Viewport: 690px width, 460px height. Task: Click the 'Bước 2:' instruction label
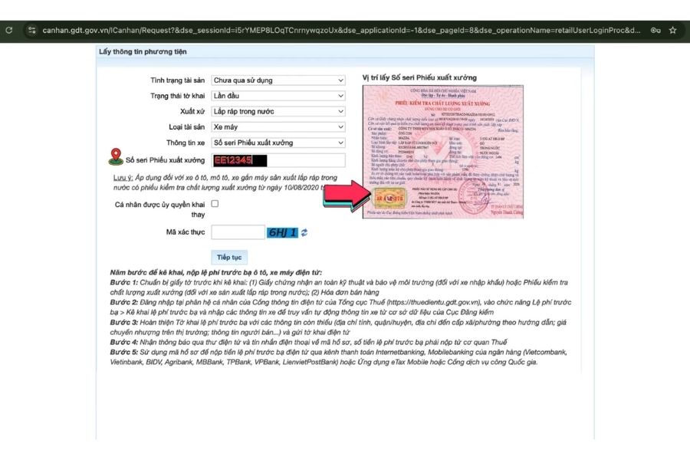click(x=124, y=302)
